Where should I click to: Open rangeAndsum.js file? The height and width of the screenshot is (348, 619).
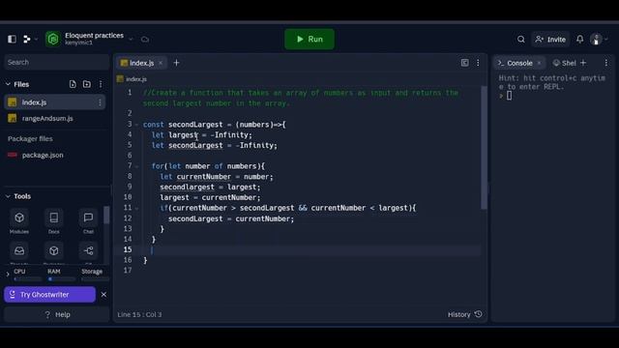click(x=47, y=118)
